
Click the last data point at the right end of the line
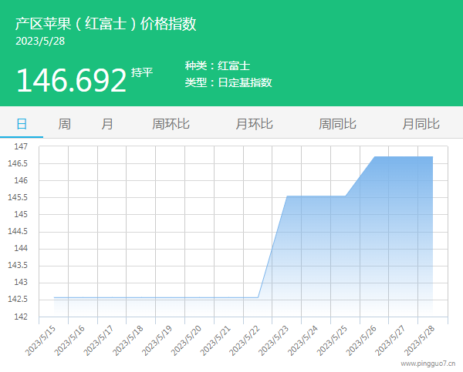[x=433, y=156]
